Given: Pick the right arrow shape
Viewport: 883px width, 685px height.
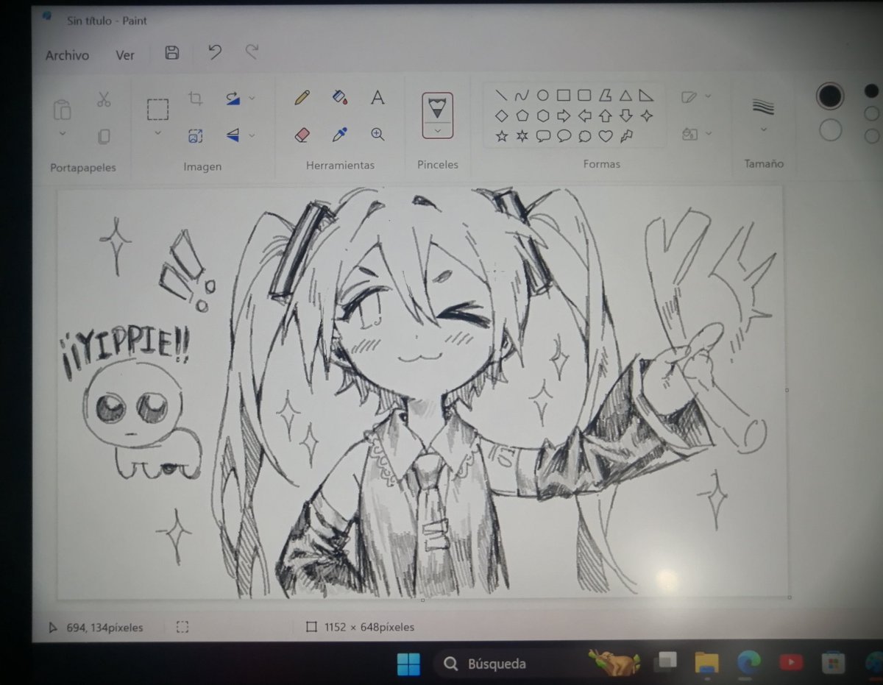Looking at the screenshot, I should coord(564,116).
